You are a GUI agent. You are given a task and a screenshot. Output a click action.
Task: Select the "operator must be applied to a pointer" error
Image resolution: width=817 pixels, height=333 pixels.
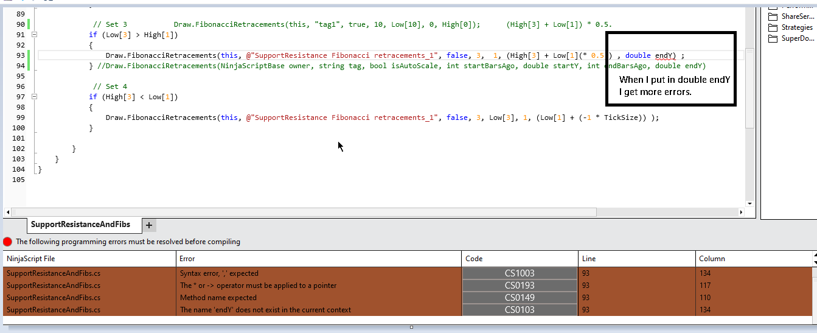408,286
